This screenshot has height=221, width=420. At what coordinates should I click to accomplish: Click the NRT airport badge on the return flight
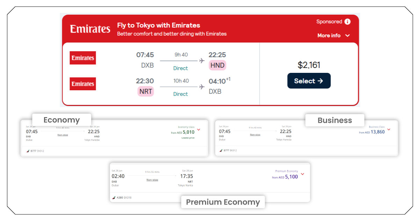click(x=145, y=91)
